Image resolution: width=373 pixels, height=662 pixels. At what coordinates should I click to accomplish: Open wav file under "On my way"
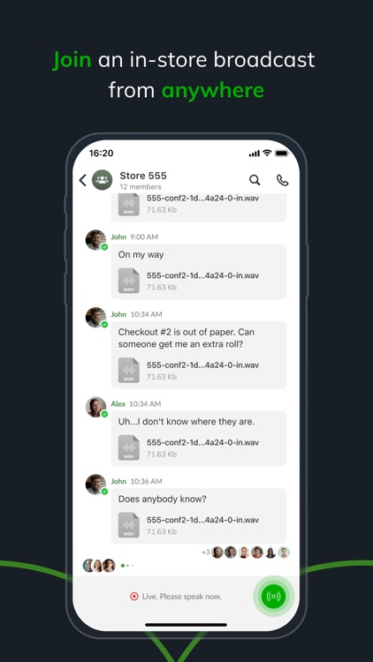click(x=188, y=281)
